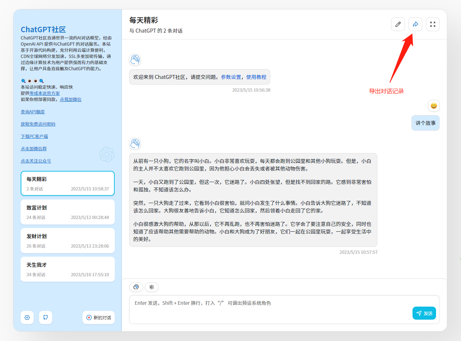Open the 致富计划 conversation

tap(68, 212)
